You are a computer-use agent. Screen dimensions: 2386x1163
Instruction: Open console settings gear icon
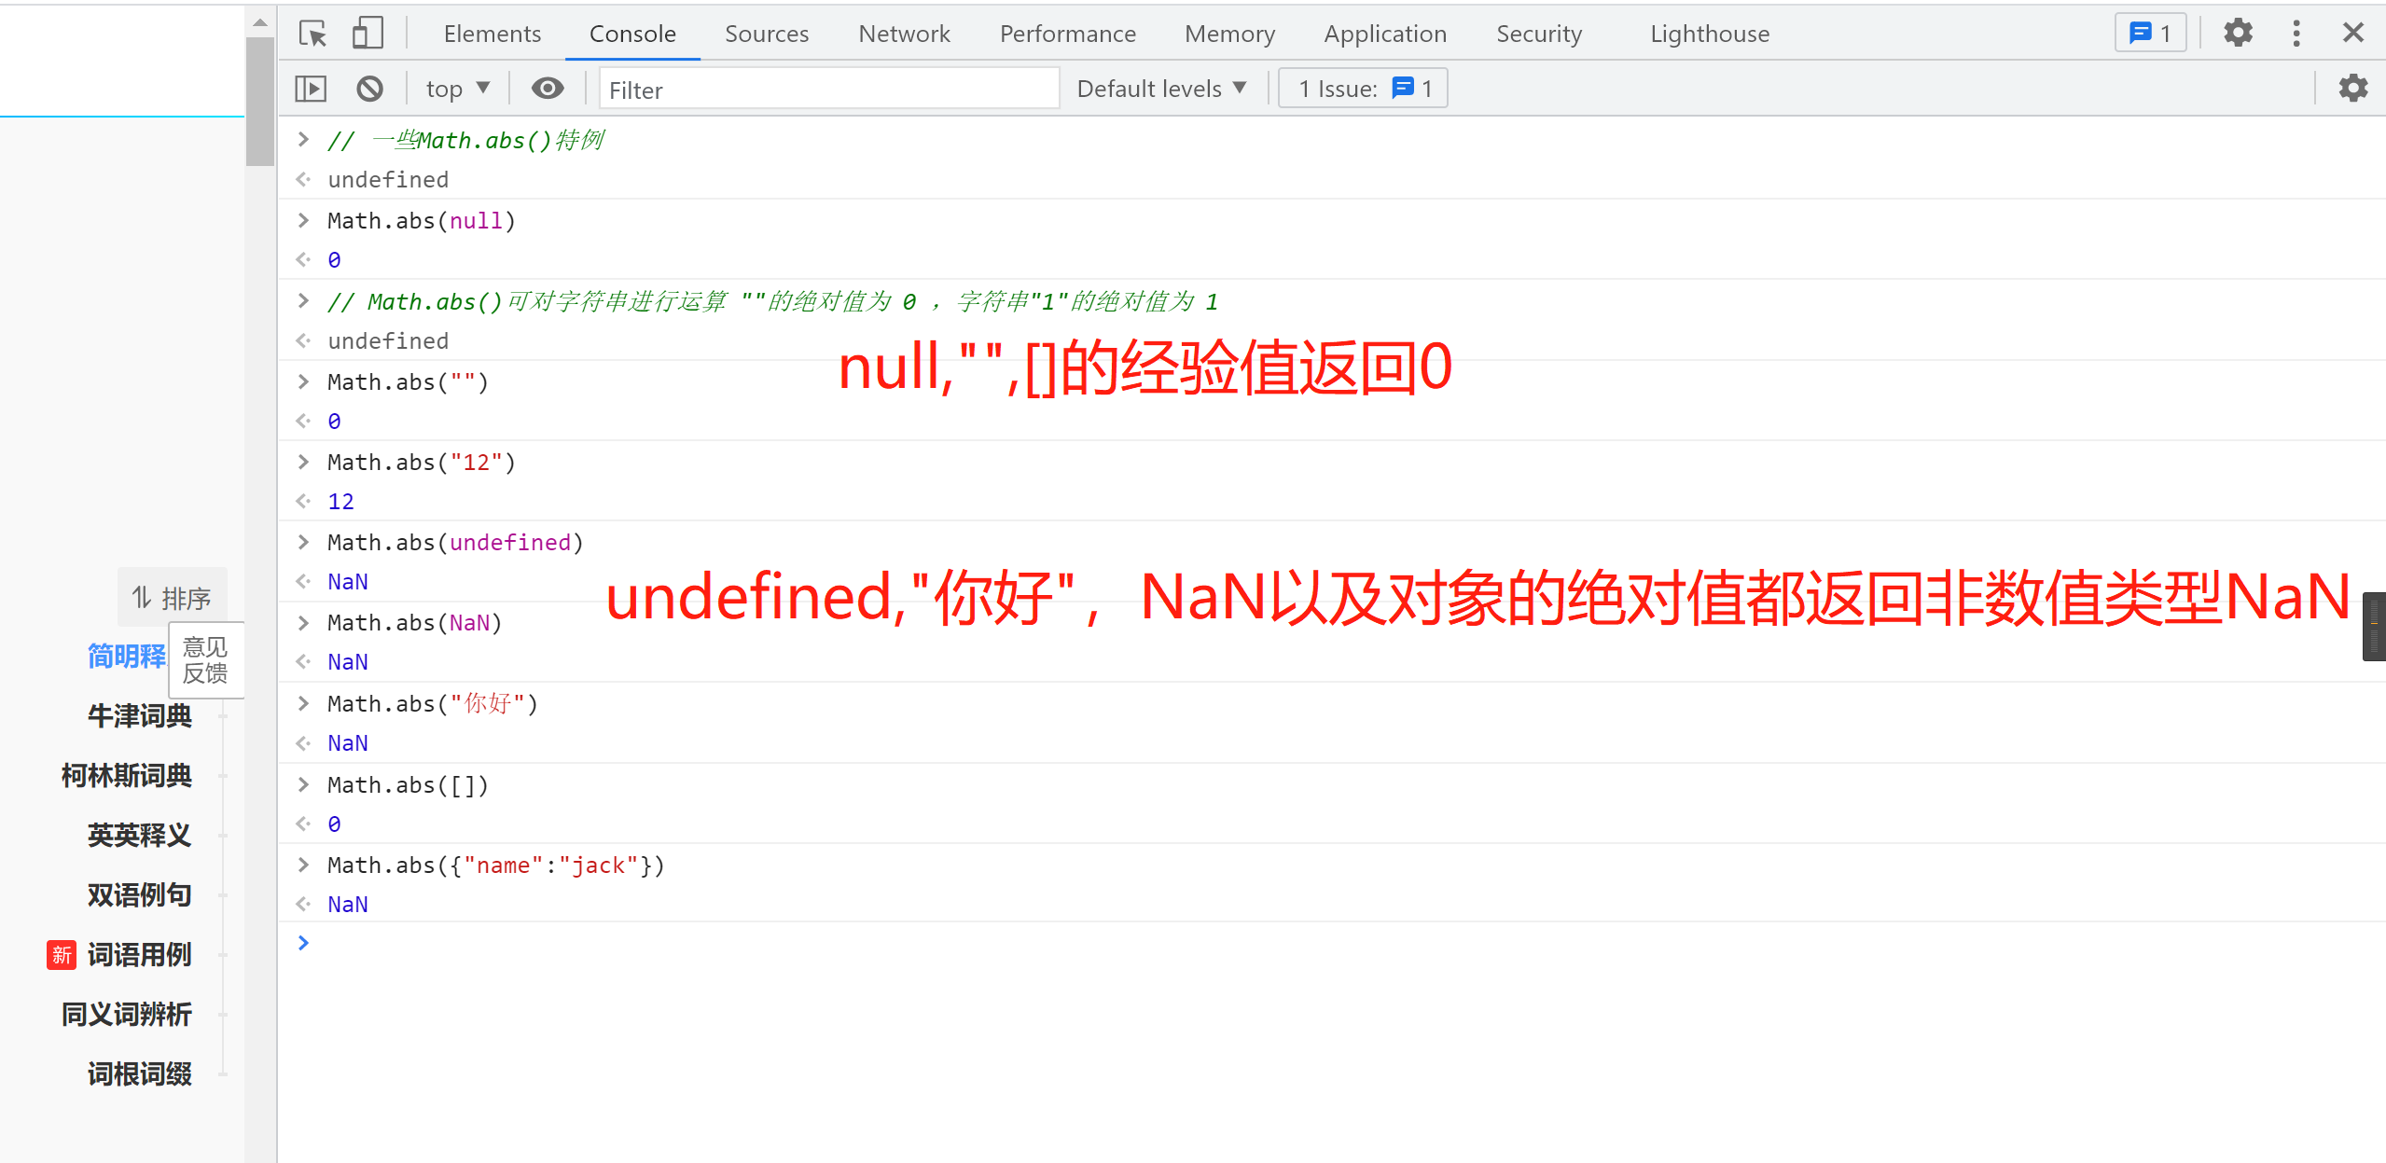click(2352, 89)
